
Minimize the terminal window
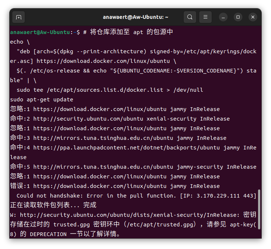[223, 17]
